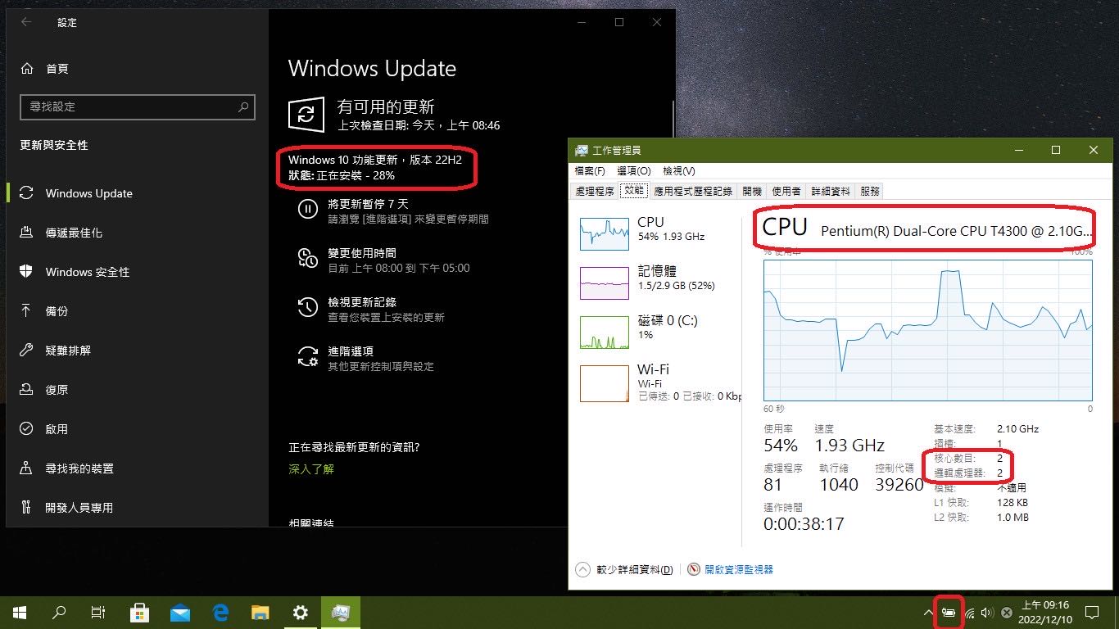Click the resource monitor icon beside 開啟資源監視器
This screenshot has width=1119, height=629.
694,569
